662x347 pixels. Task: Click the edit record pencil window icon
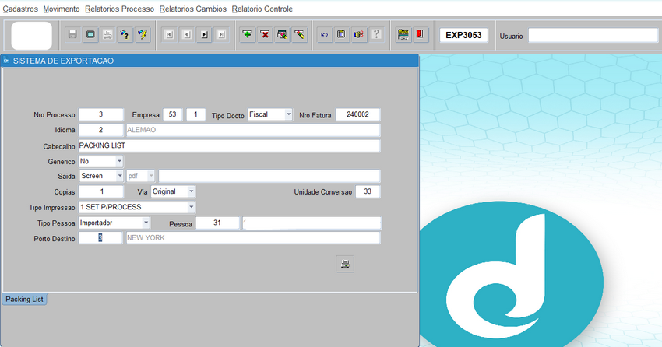tap(282, 34)
